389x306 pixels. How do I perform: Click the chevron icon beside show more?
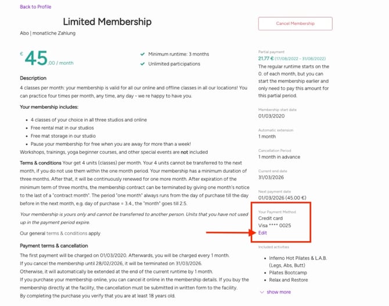262,292
